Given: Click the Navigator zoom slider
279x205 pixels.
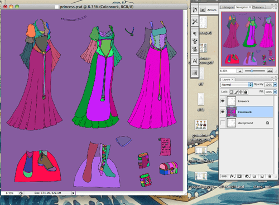Looking at the screenshot, I should tap(255, 71).
